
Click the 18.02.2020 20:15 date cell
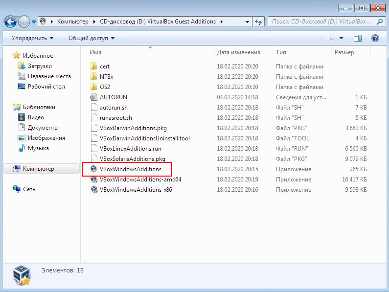pyautogui.click(x=237, y=169)
